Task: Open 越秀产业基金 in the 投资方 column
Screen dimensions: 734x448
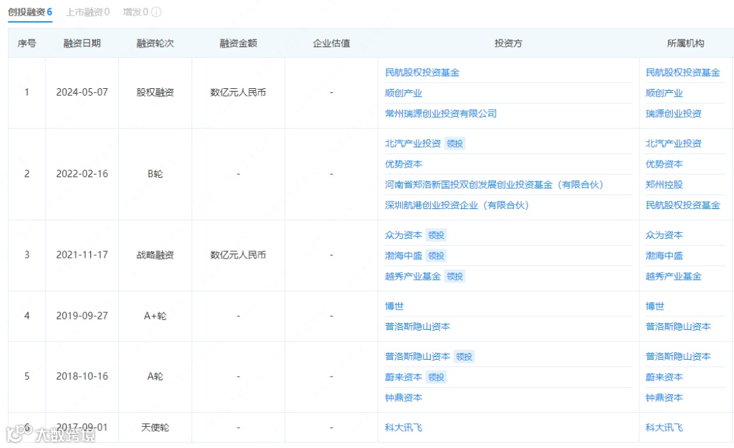Action: [x=413, y=276]
